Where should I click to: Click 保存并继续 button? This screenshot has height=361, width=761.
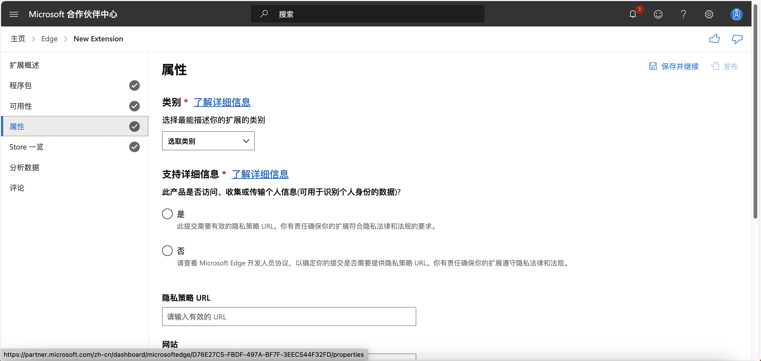tap(674, 66)
